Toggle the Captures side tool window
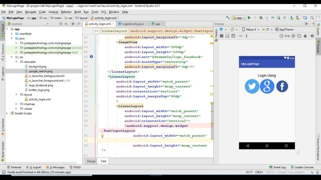Image resolution: width=321 pixels, height=180 pixels. pos(3,73)
